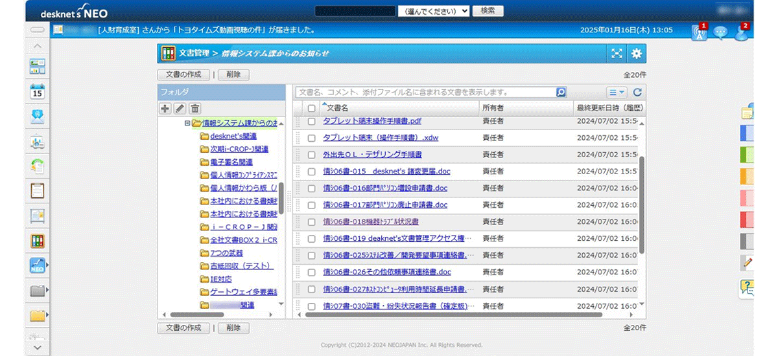Select the desknet's関連 folder
The image size is (778, 356).
click(x=233, y=136)
